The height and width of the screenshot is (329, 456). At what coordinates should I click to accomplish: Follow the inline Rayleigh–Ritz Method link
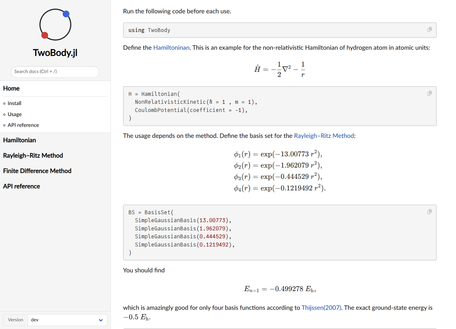[324, 136]
